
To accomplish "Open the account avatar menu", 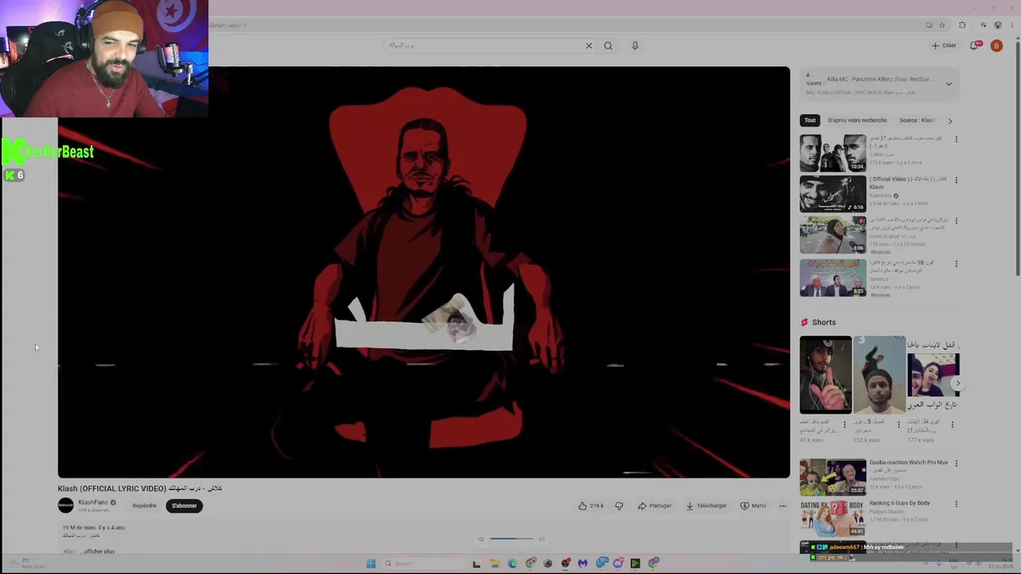I will (x=996, y=45).
